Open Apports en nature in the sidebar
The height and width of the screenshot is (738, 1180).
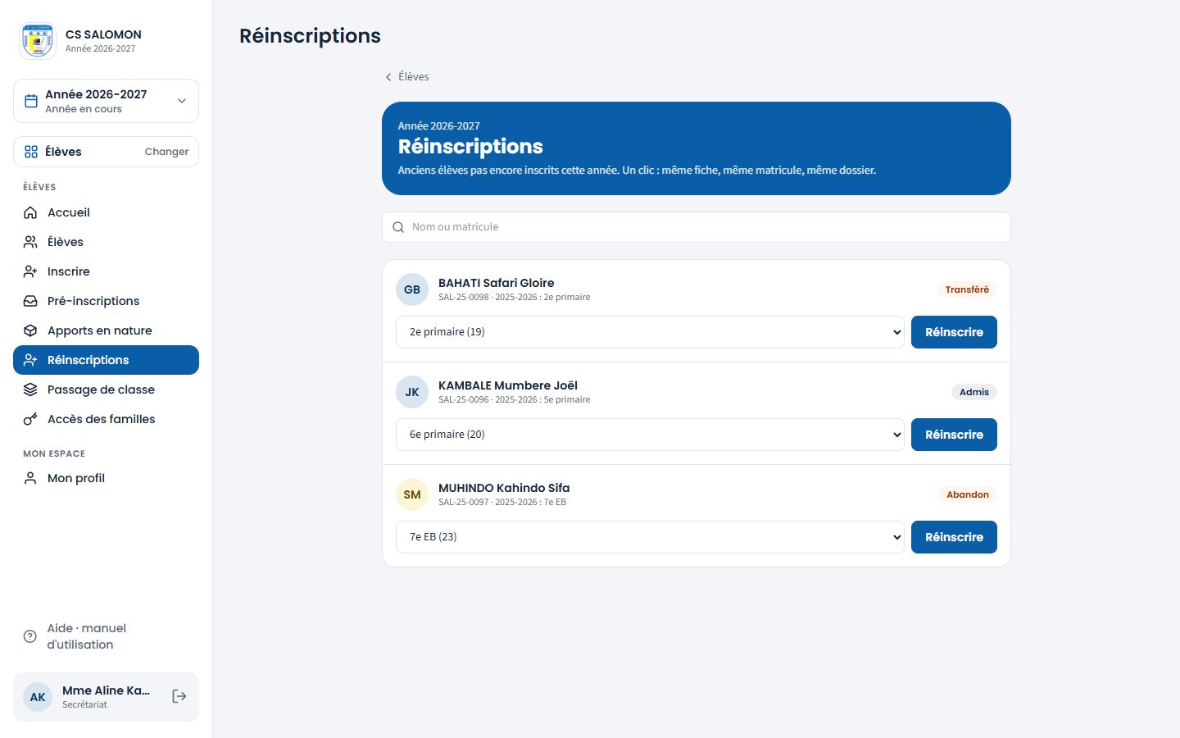pyautogui.click(x=107, y=330)
